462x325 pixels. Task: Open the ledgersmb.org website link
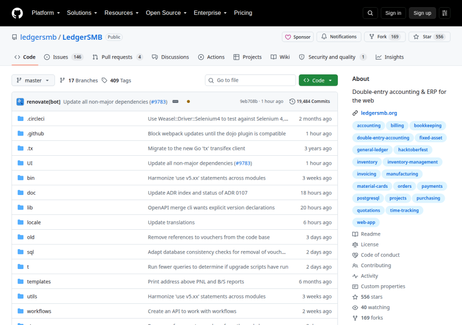click(x=379, y=113)
